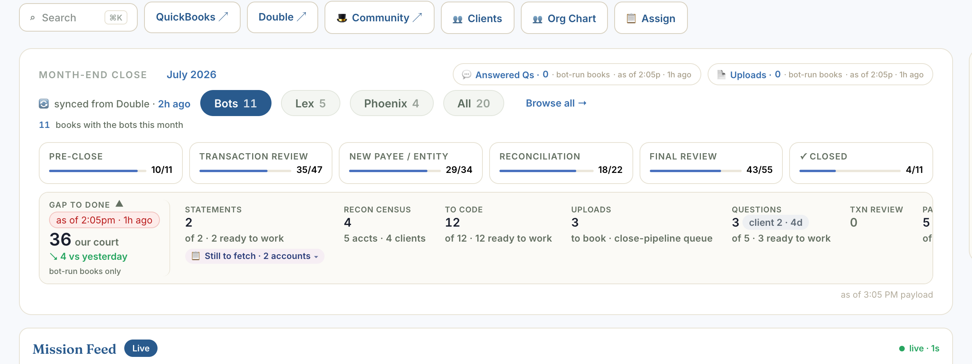Click the To Code count 12

pos(452,222)
